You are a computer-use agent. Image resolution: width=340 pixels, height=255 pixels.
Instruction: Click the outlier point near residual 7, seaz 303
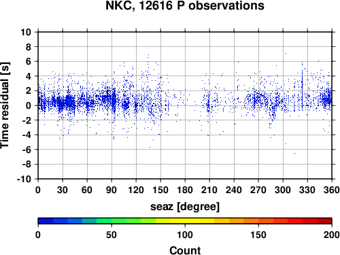tap(286, 54)
